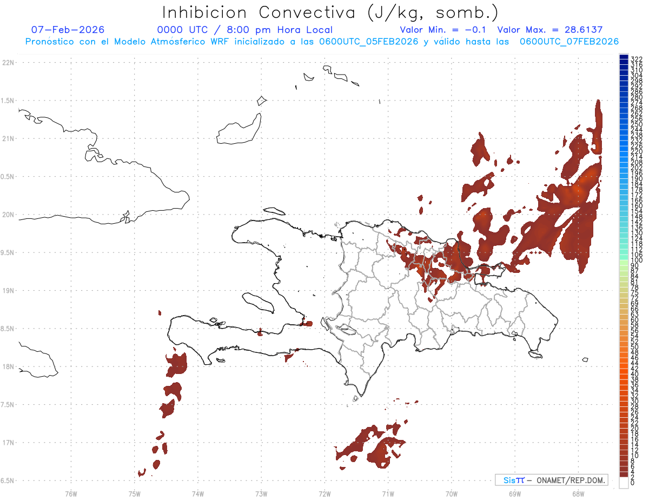
Task: Click the '0000 UTC / 8:00 pm Hora Local' time
Action: [x=245, y=30]
